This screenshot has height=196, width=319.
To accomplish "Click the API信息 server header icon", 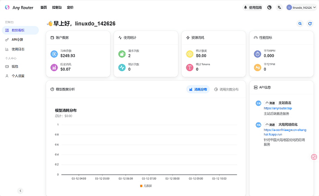I will [x=256, y=87].
